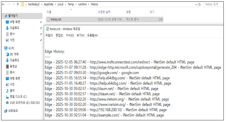Select 네트워크 in navigation pane
This screenshot has width=226, height=122.
[13, 111]
